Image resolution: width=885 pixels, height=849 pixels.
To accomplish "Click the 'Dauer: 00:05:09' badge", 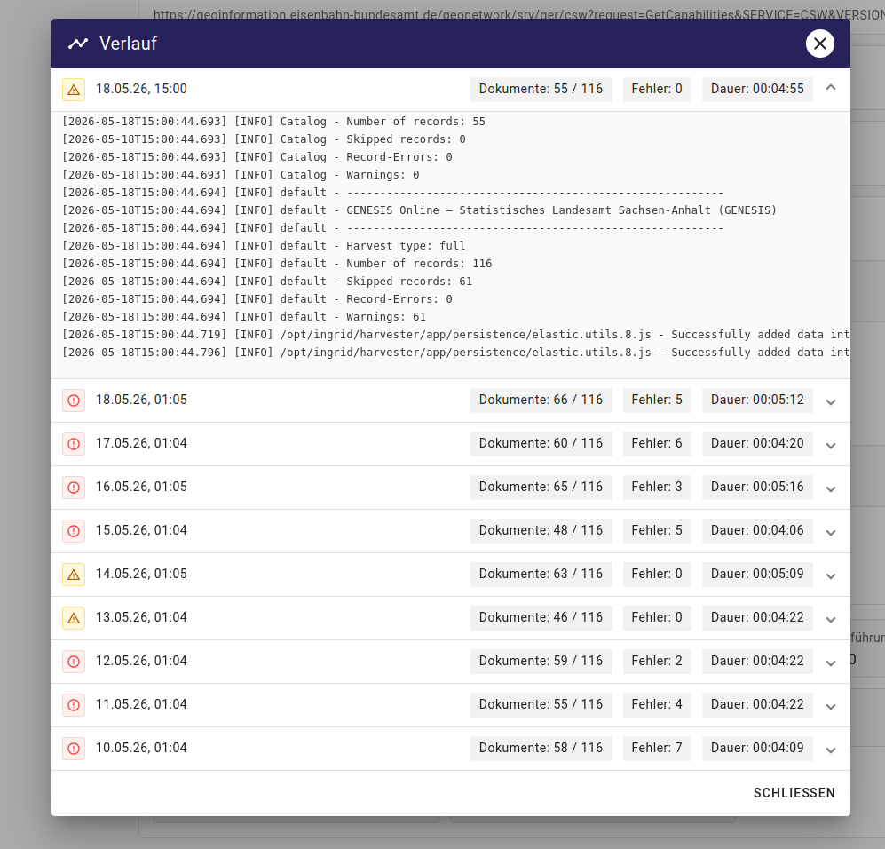I will pos(757,574).
